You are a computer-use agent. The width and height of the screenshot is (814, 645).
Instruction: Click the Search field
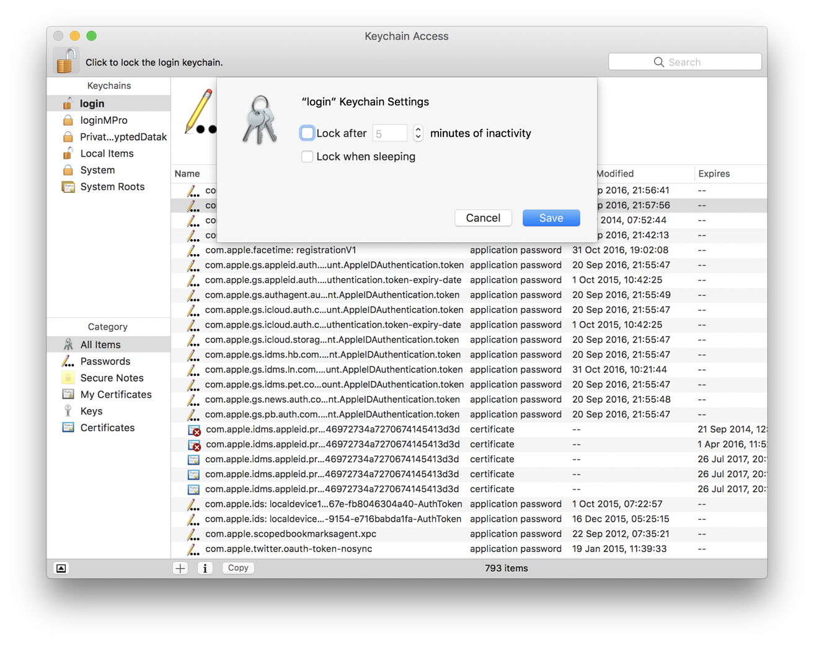(x=684, y=62)
